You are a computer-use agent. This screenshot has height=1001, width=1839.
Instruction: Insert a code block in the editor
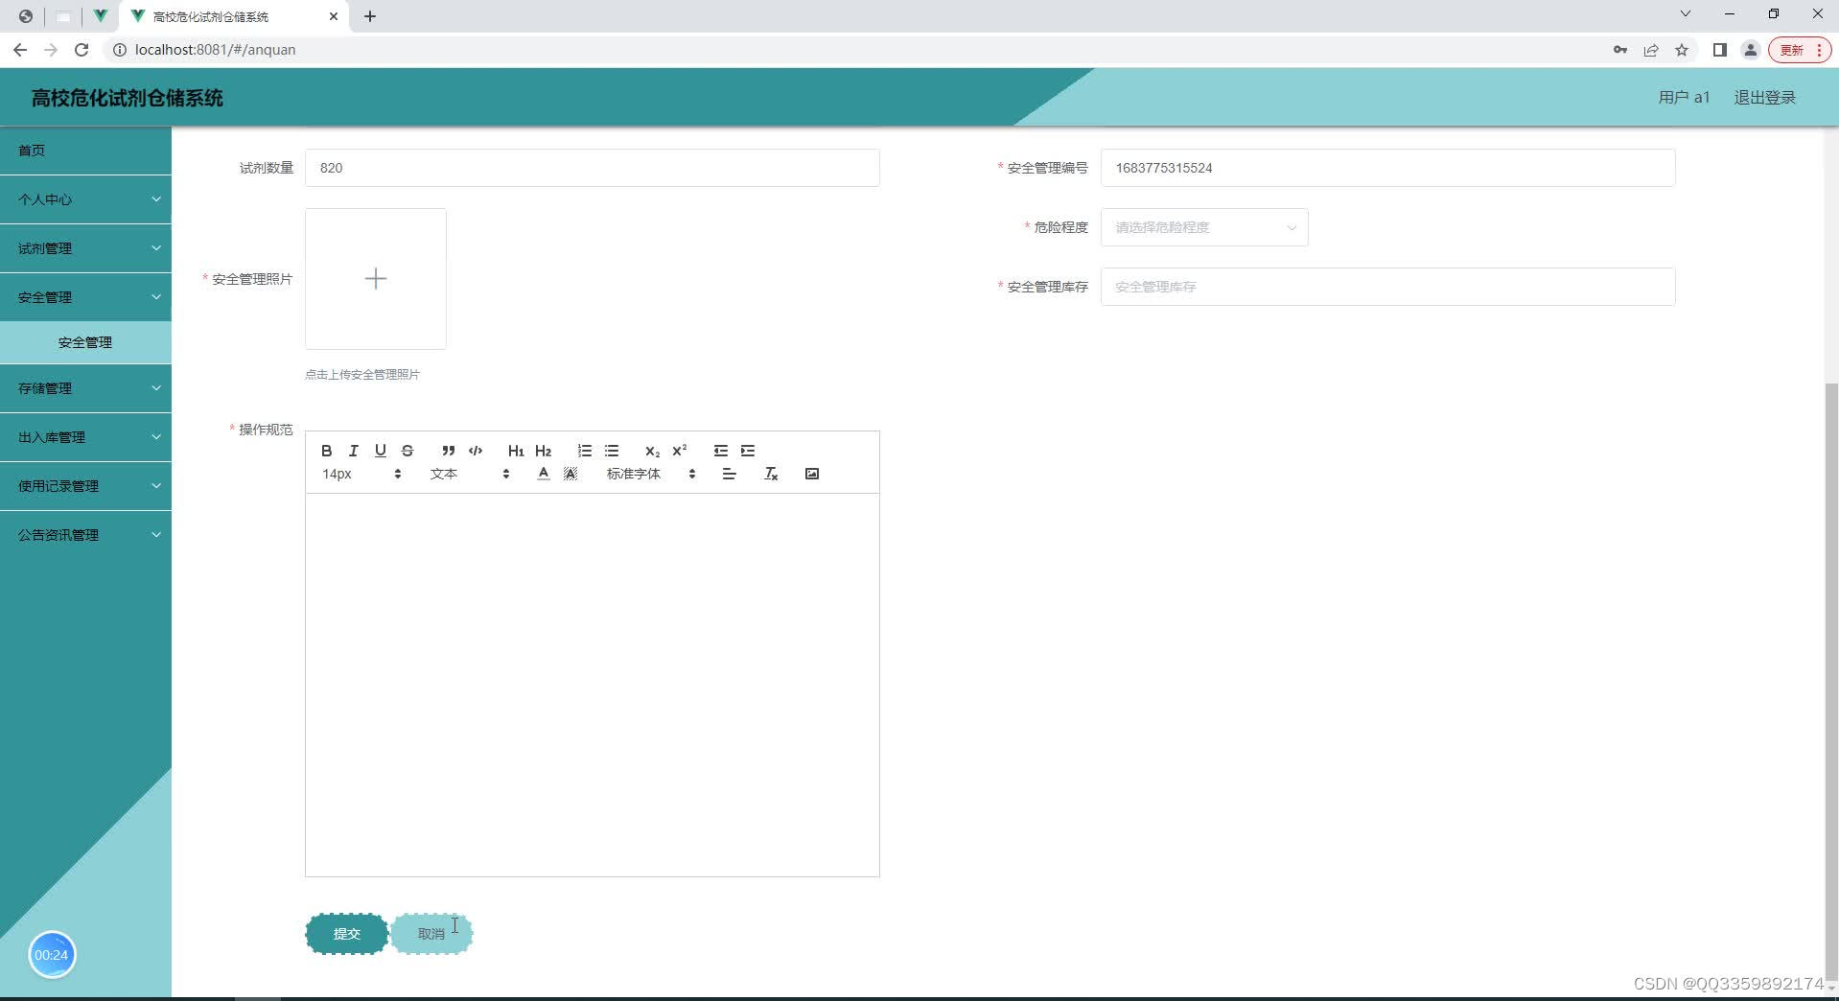tap(476, 451)
